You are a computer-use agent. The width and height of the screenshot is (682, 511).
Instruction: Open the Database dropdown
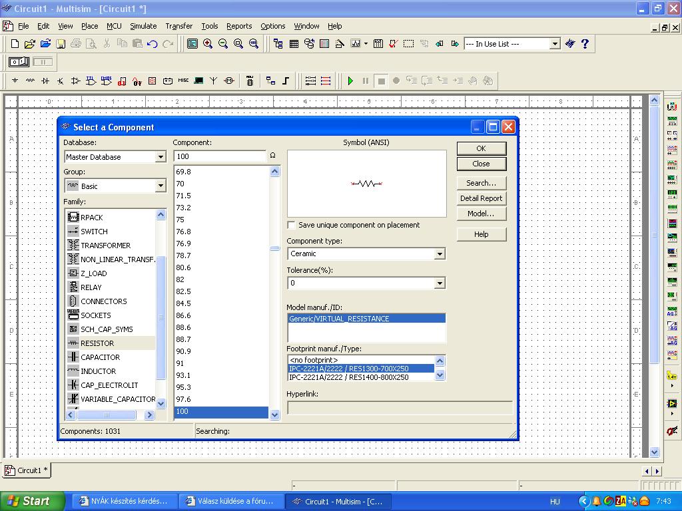point(161,157)
